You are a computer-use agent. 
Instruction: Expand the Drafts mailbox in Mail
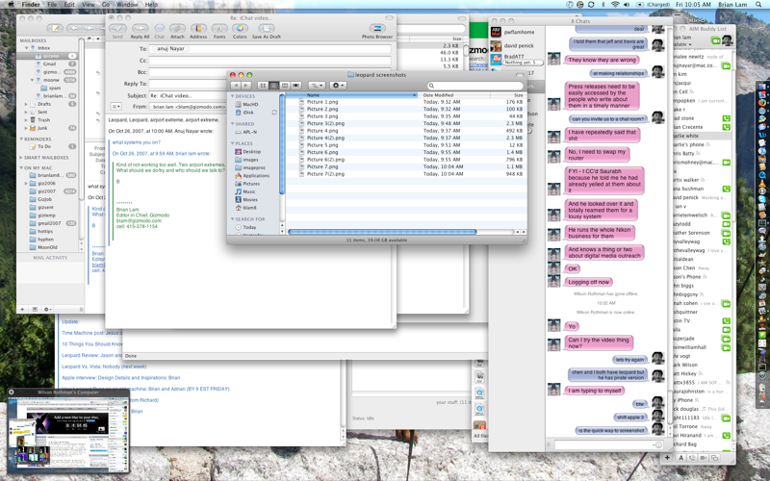click(26, 104)
